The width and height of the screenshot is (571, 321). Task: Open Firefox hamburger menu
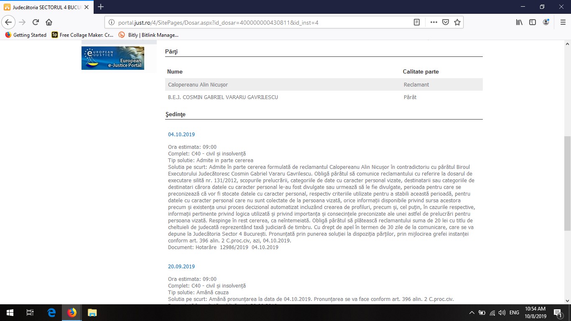click(x=563, y=22)
